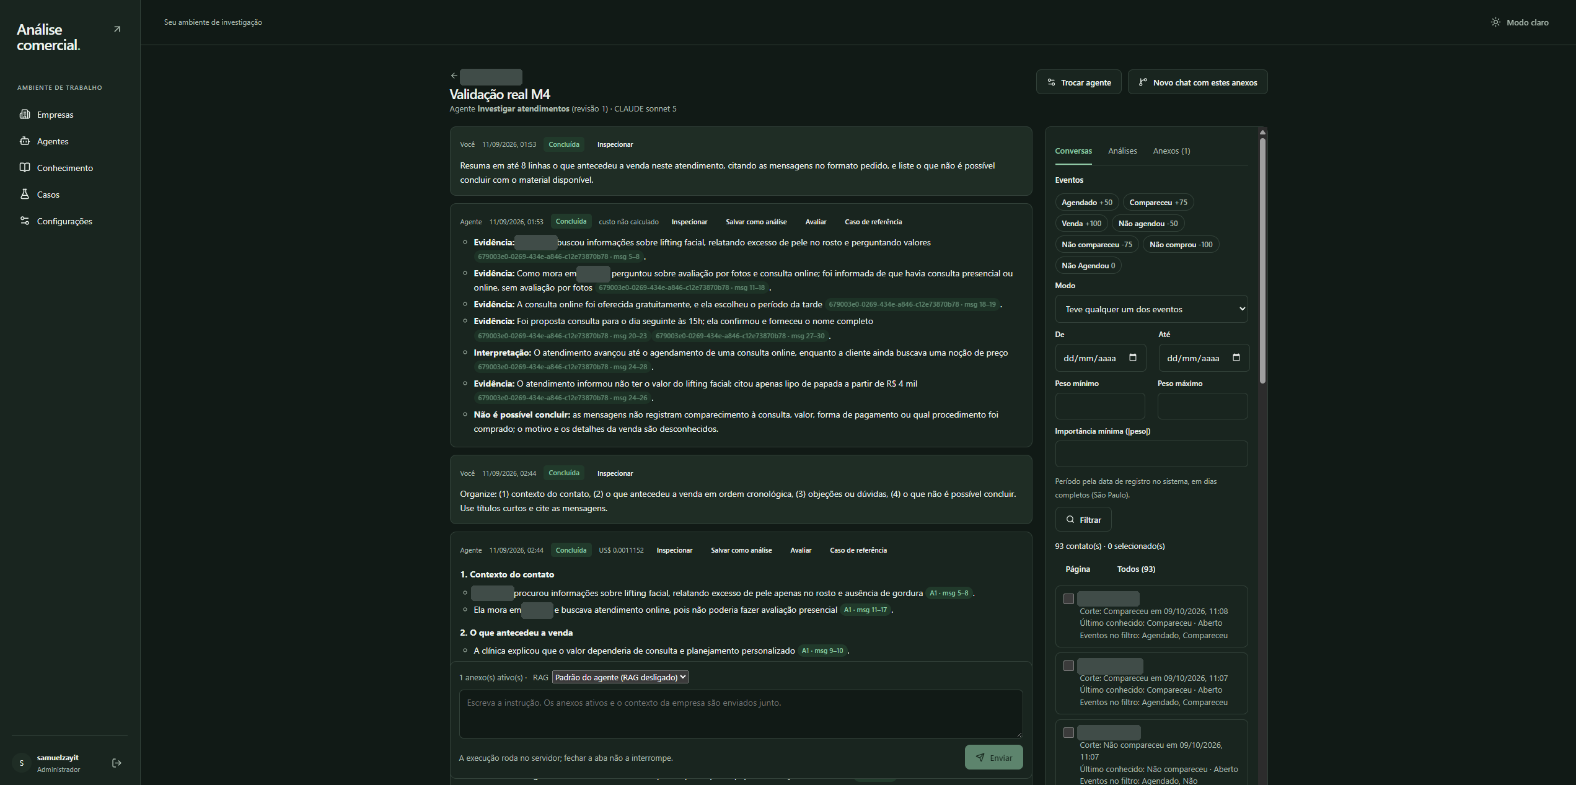Switch to Modo claro with sun icon

[x=1495, y=22]
